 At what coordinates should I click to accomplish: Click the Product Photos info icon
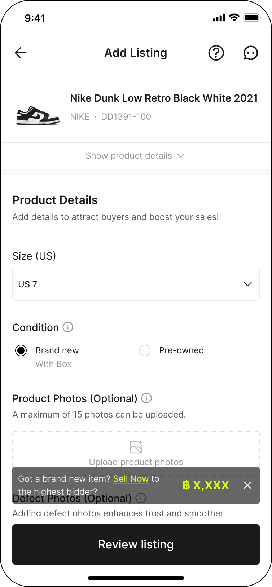pos(146,398)
